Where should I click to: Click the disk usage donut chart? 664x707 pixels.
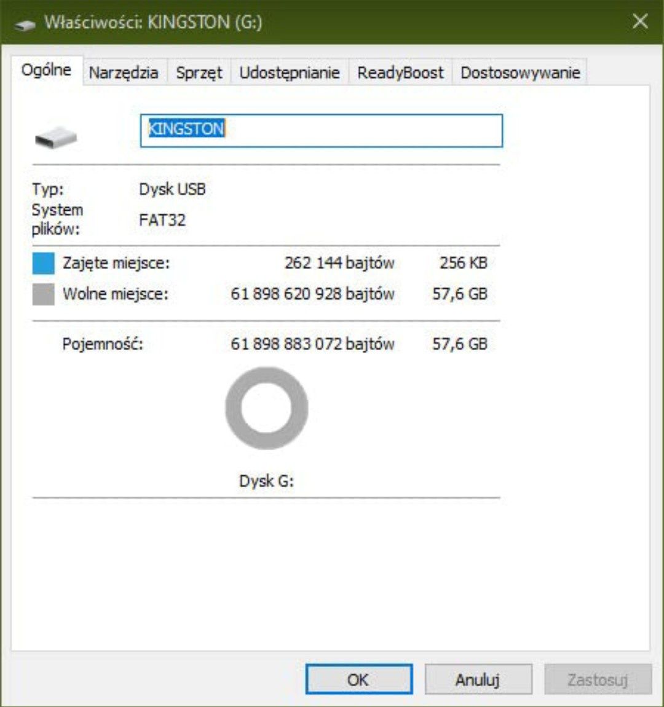[267, 408]
